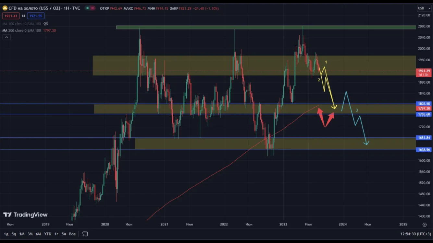Switch to the 6М time range

point(38,234)
